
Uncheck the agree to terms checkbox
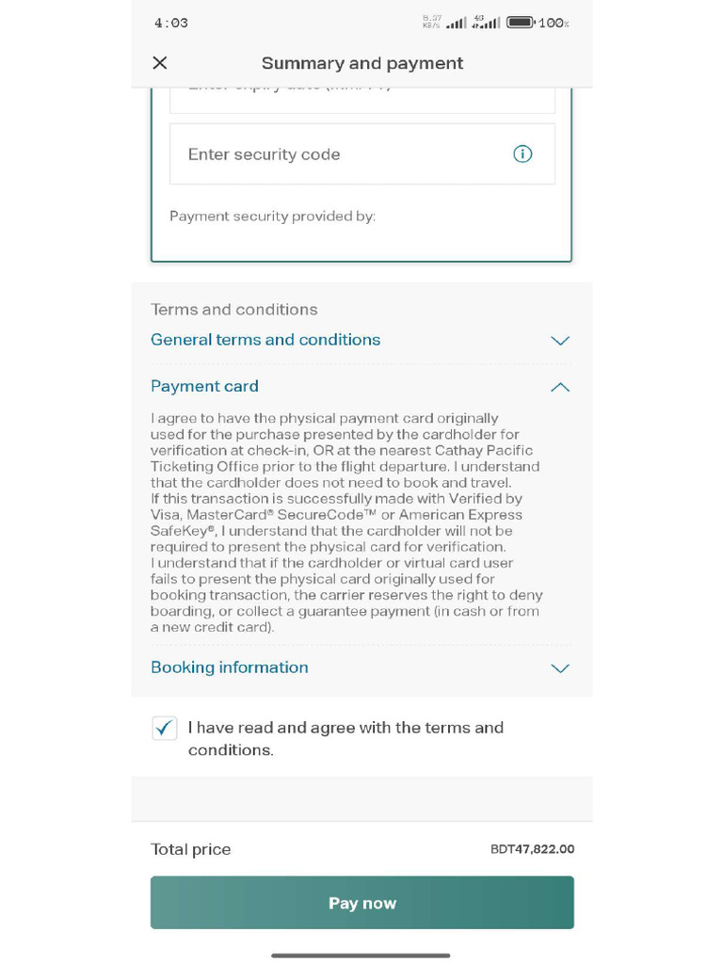point(164,728)
